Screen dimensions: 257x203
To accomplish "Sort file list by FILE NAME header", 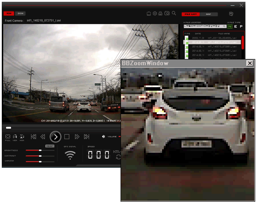I will 224,33.
